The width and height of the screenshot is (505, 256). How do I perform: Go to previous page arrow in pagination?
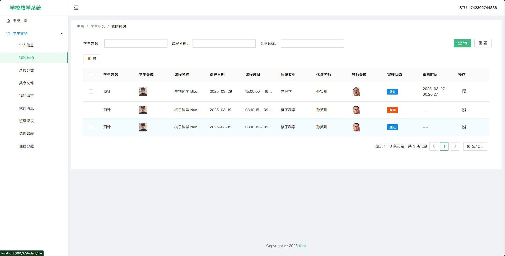433,146
